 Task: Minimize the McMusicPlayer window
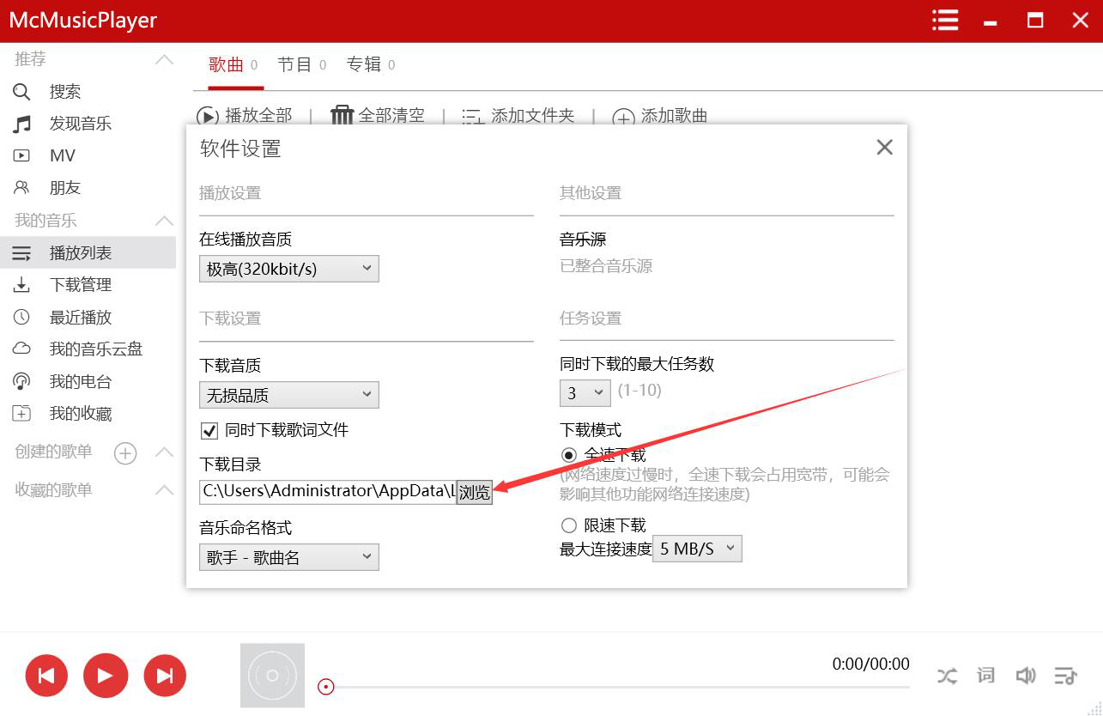pyautogui.click(x=991, y=21)
